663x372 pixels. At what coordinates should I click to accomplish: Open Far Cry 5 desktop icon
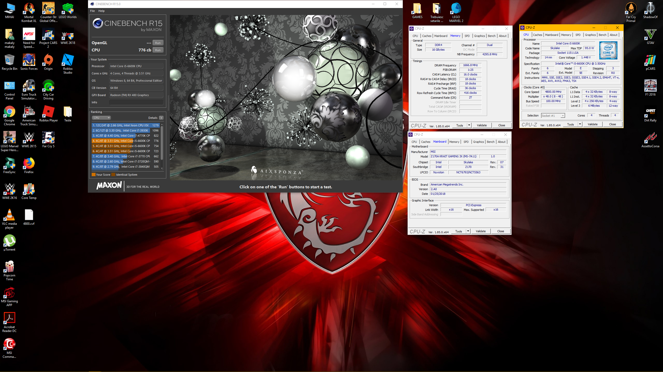pos(48,139)
